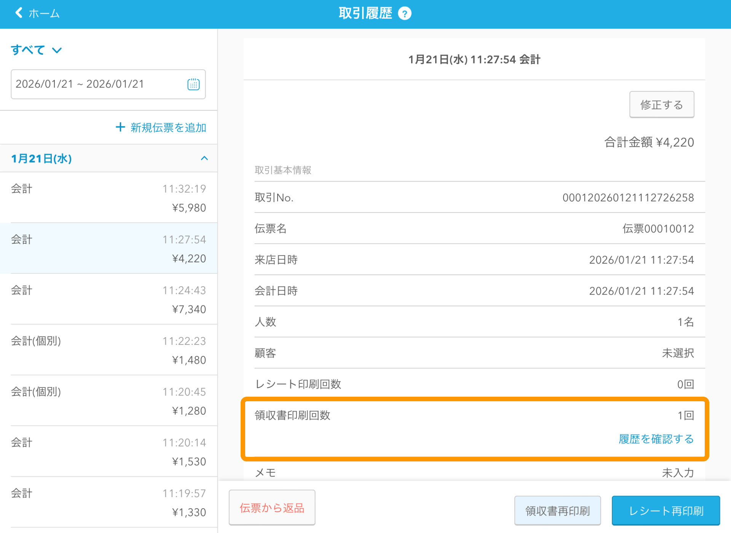Viewport: 731px width, 533px height.
Task: Open the help icon beside 取引履歴 title
Action: [405, 13]
